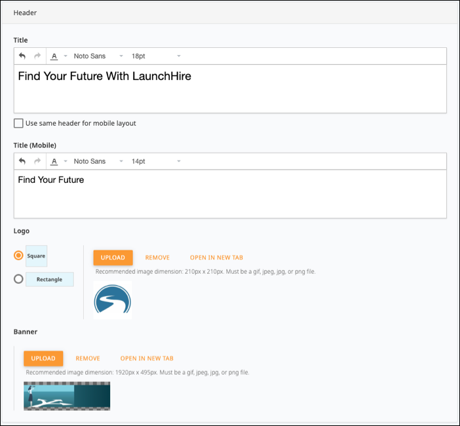Click the Rectangle logo shape preview
This screenshot has height=426, width=460.
point(50,279)
